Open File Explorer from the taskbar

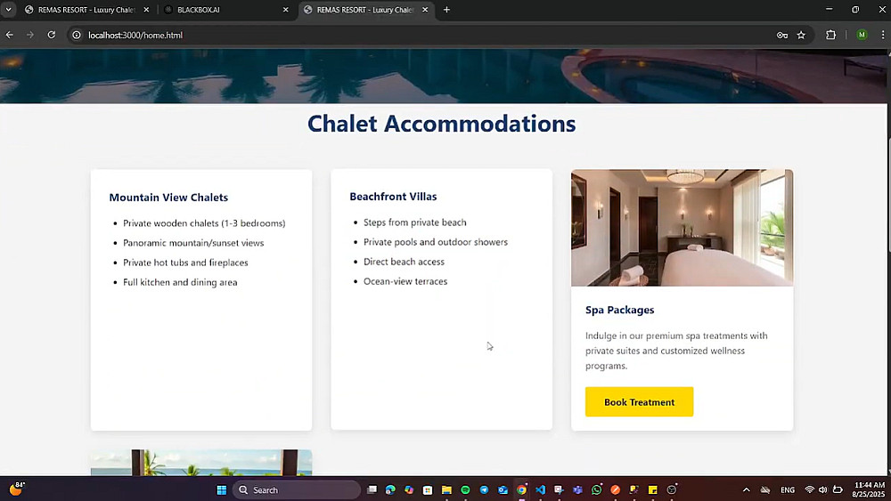click(446, 489)
